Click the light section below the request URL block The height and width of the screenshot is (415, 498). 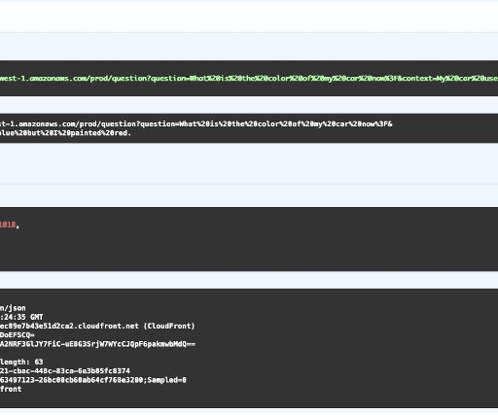pyautogui.click(x=249, y=163)
